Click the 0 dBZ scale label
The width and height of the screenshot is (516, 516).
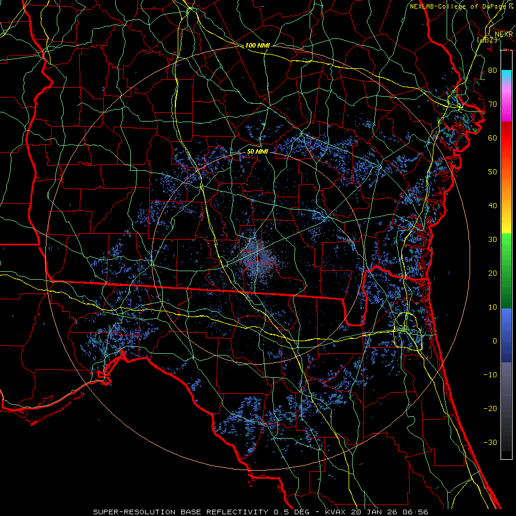495,341
